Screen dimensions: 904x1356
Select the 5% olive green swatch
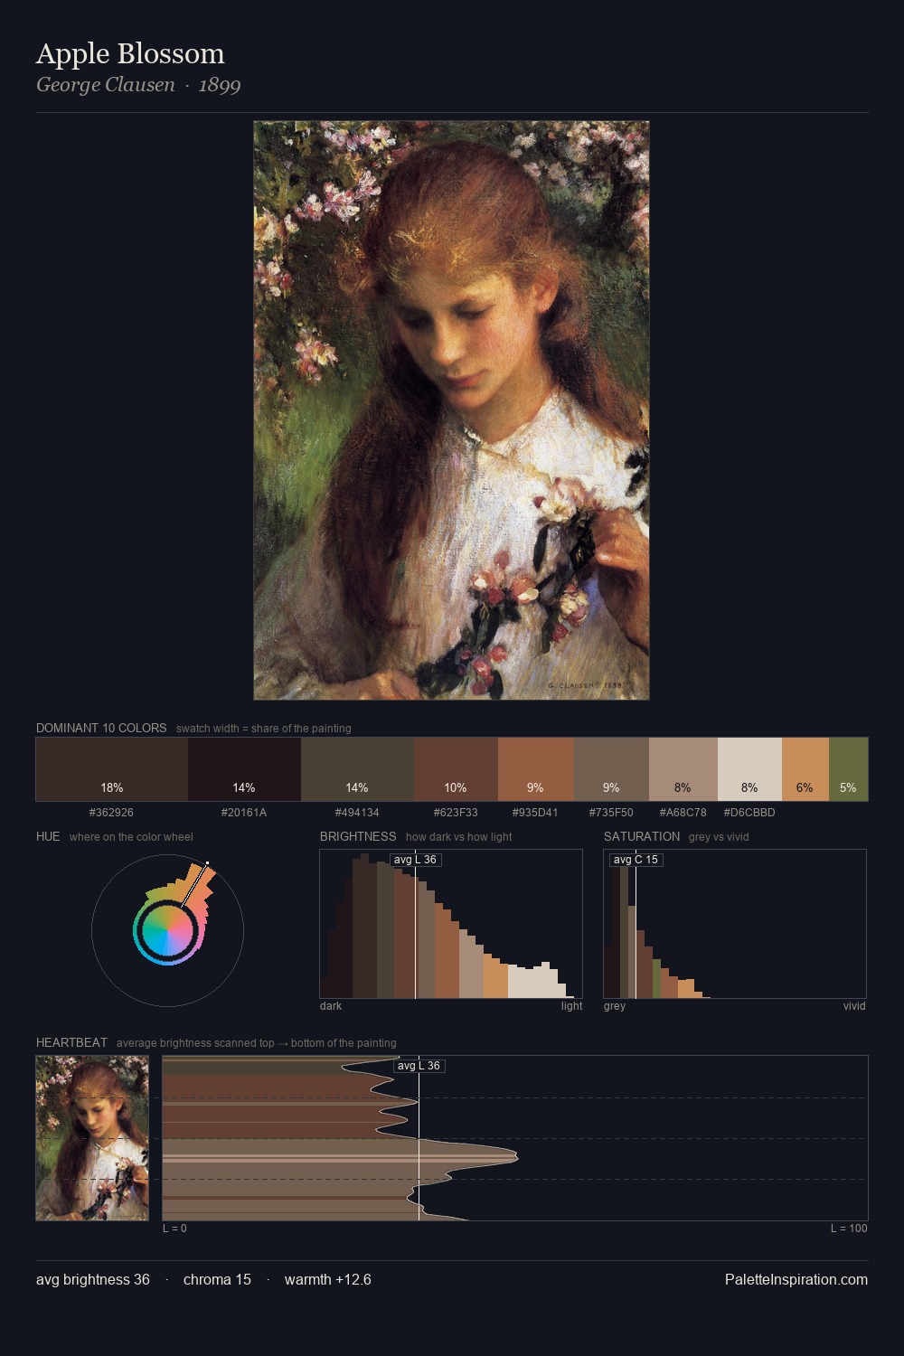pos(848,769)
